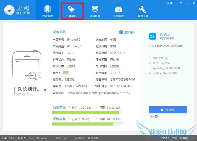This screenshot has width=197, height=141.
Task: Click the 查看更多 list icon
Action: pyautogui.click(x=121, y=32)
